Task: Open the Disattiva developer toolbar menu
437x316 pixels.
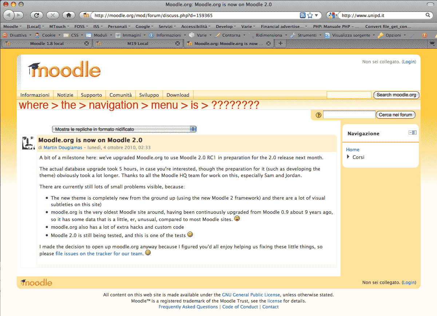Action: (17, 35)
